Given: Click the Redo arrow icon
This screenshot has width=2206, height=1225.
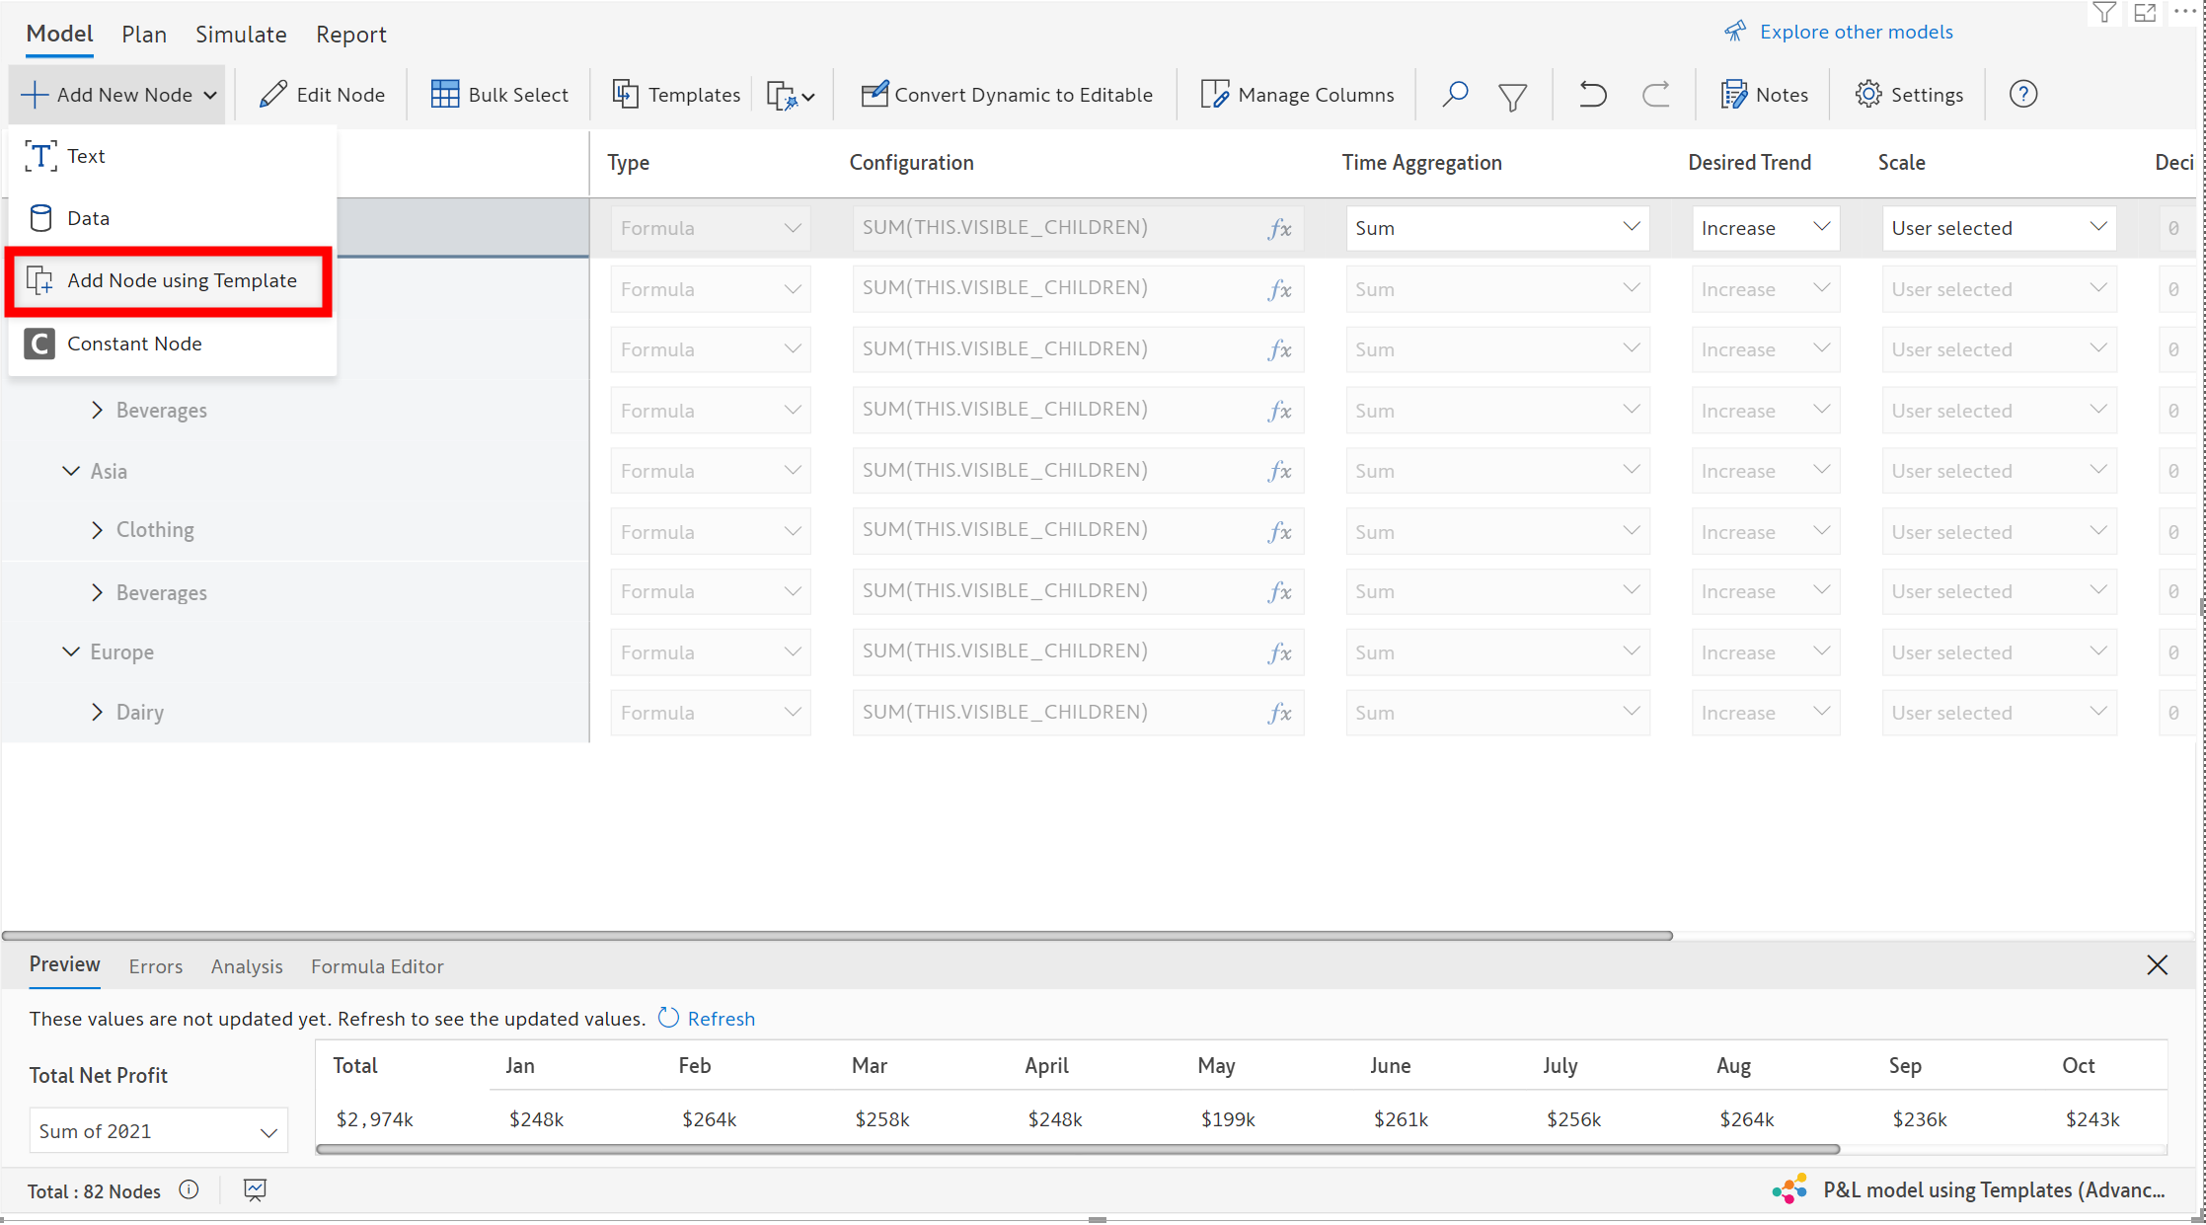Looking at the screenshot, I should 1655,95.
